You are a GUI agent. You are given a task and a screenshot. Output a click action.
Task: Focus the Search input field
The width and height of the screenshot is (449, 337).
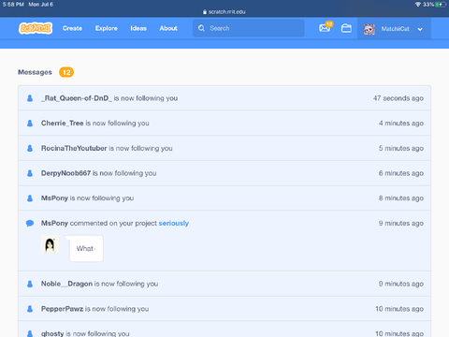pyautogui.click(x=249, y=28)
